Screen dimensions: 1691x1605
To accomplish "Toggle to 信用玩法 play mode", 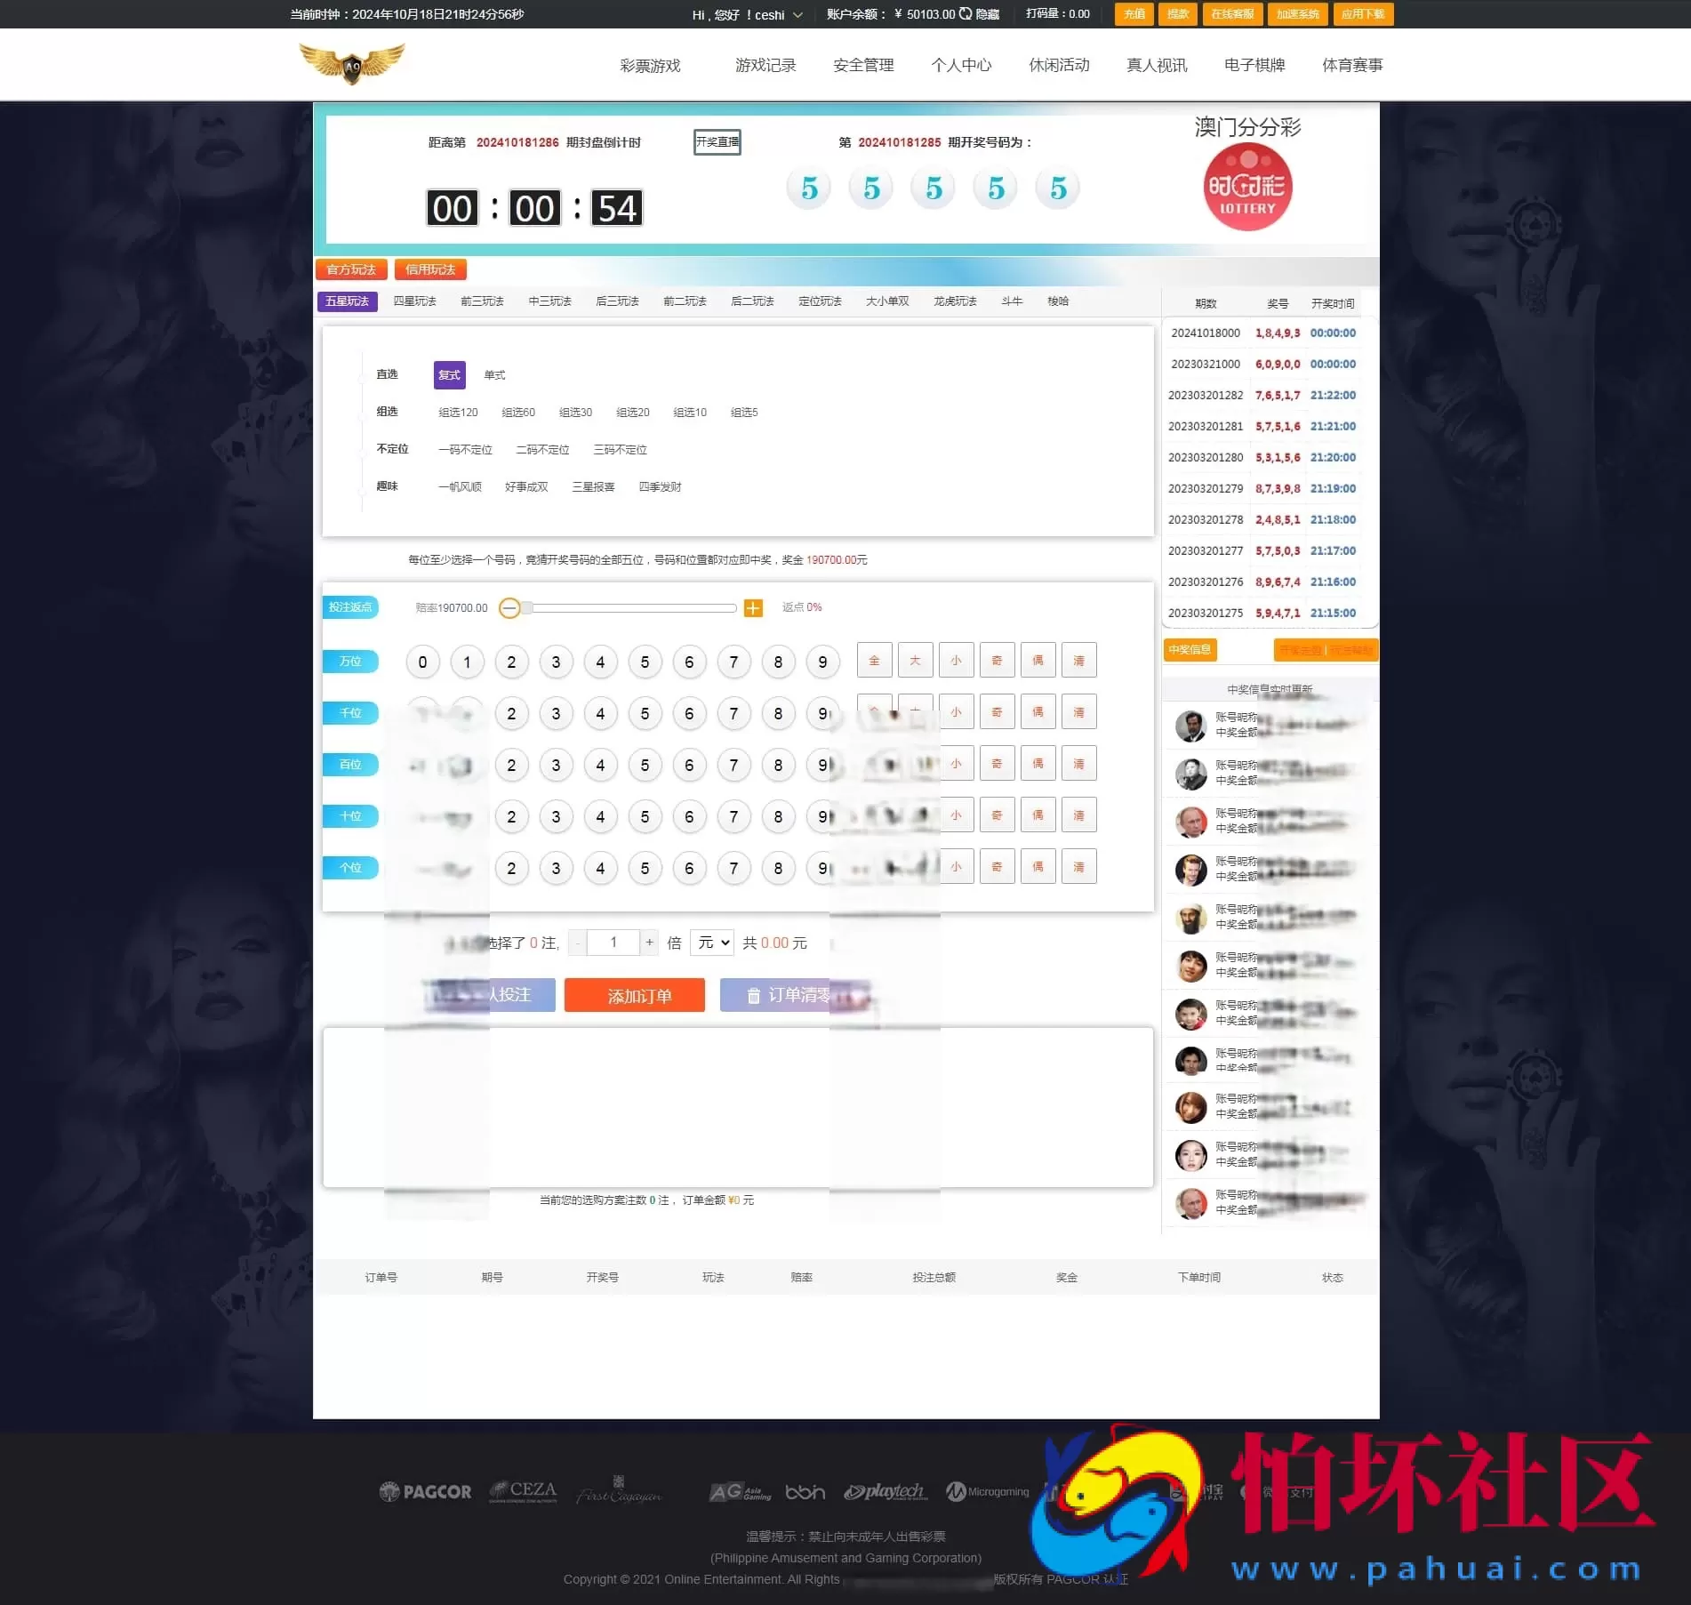I will pyautogui.click(x=430, y=269).
